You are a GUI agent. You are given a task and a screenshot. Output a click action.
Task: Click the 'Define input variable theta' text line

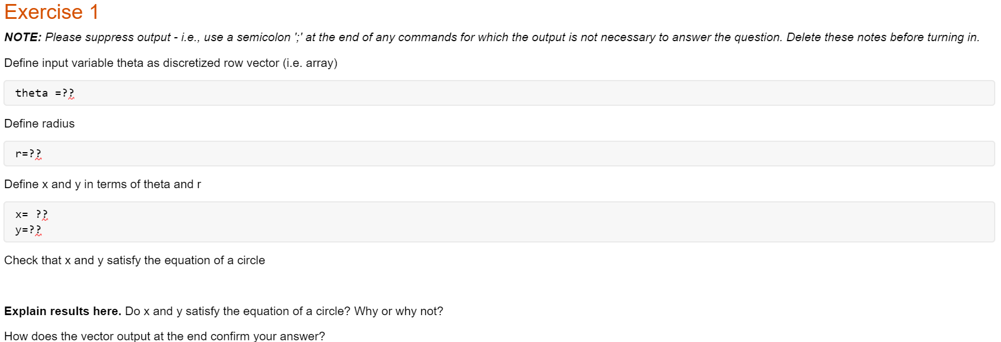tap(171, 63)
